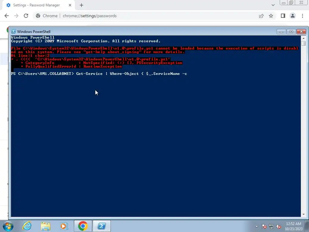This screenshot has height=232, width=309.
Task: Click the PowerShell scrollbar thumb
Action: point(304,43)
